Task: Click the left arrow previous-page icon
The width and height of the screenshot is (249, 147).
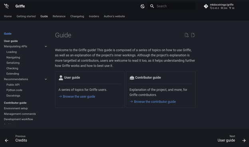Action: pyautogui.click(x=6, y=140)
